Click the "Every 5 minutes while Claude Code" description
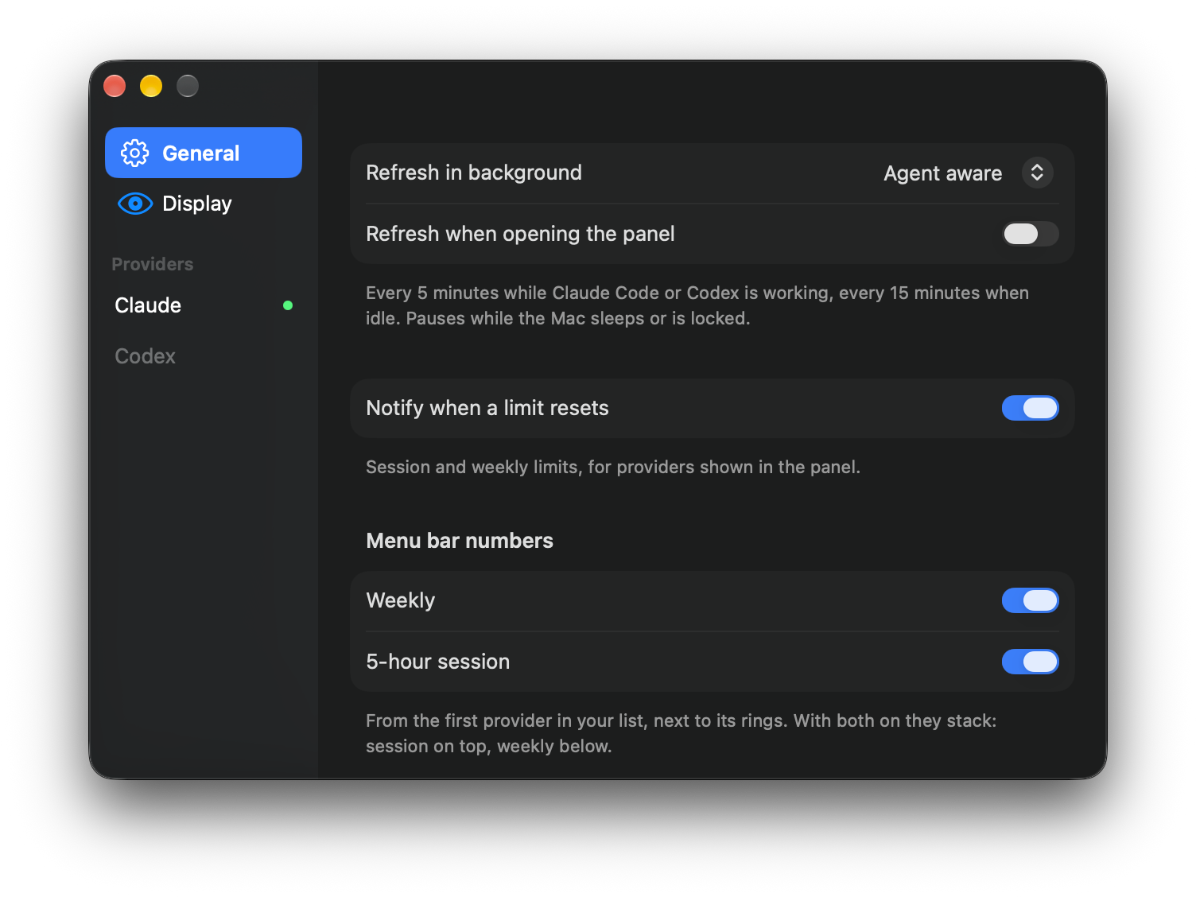1196x897 pixels. (697, 305)
